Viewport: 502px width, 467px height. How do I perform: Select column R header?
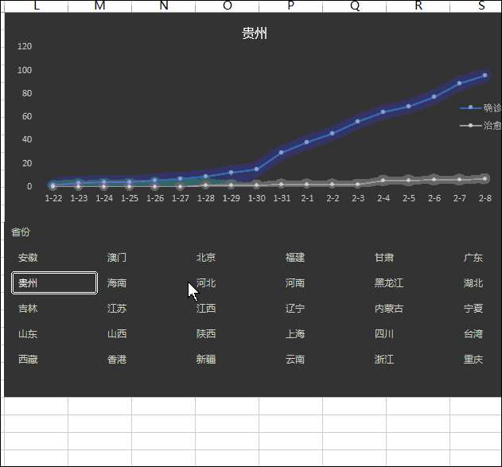tap(418, 6)
